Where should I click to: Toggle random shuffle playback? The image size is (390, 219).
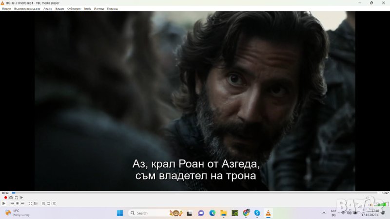pos(54,203)
